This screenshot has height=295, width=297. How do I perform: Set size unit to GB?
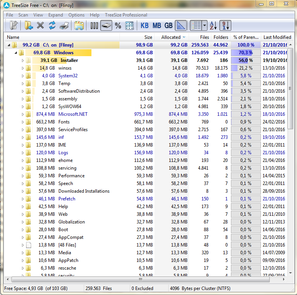pos(168,25)
